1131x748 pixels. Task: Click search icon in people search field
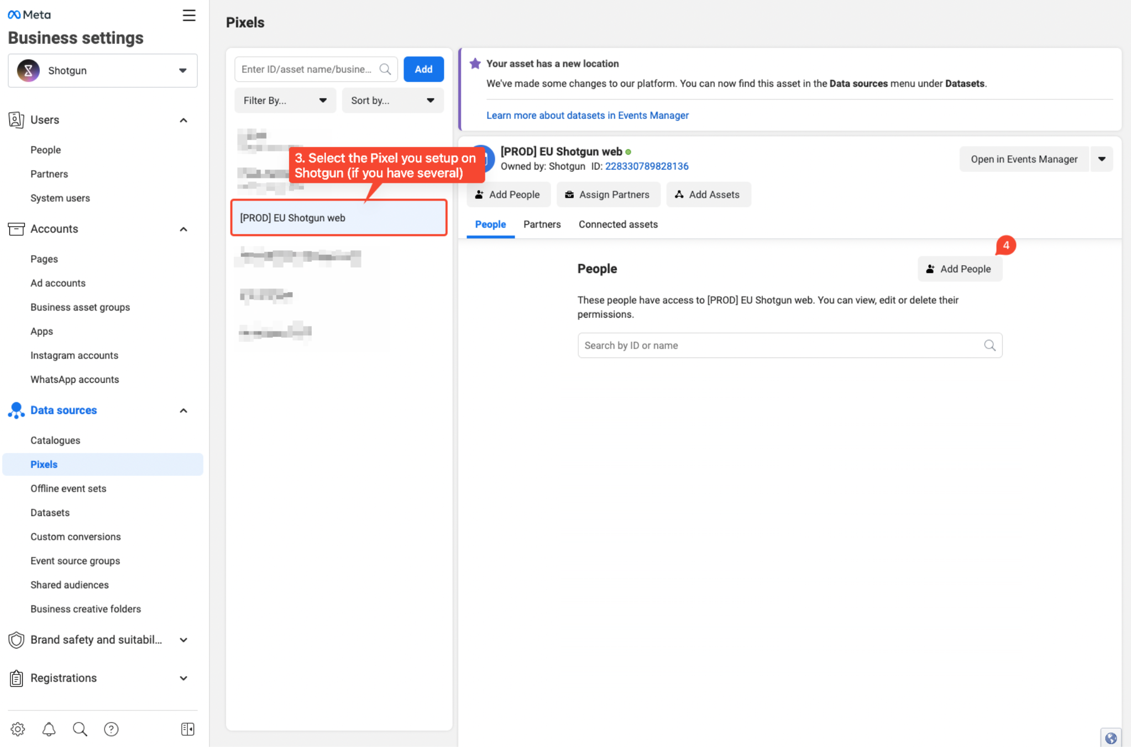(x=989, y=345)
